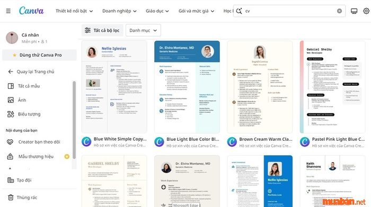
Task: Open Brown Cream Warm resume thumbnail
Action: point(260,87)
